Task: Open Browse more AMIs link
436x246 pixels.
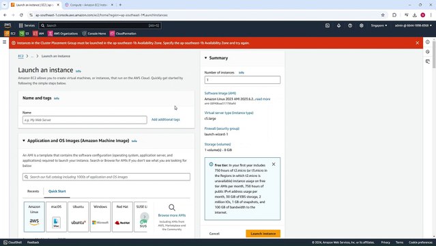Action: (x=172, y=215)
